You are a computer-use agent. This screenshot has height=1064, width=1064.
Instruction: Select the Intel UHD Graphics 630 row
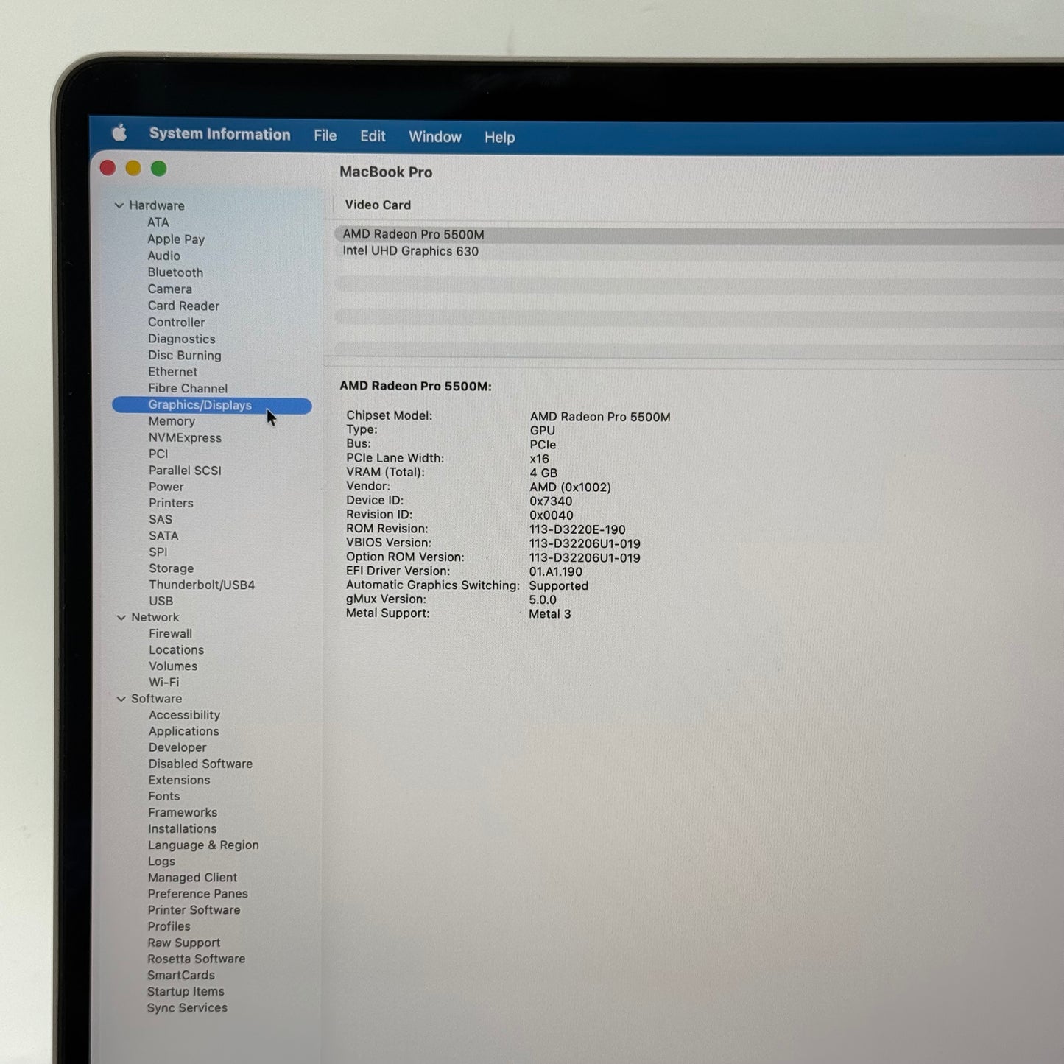(699, 251)
